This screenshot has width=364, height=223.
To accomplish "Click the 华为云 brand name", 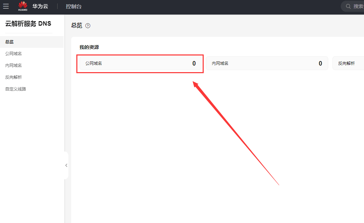I will 40,6.
